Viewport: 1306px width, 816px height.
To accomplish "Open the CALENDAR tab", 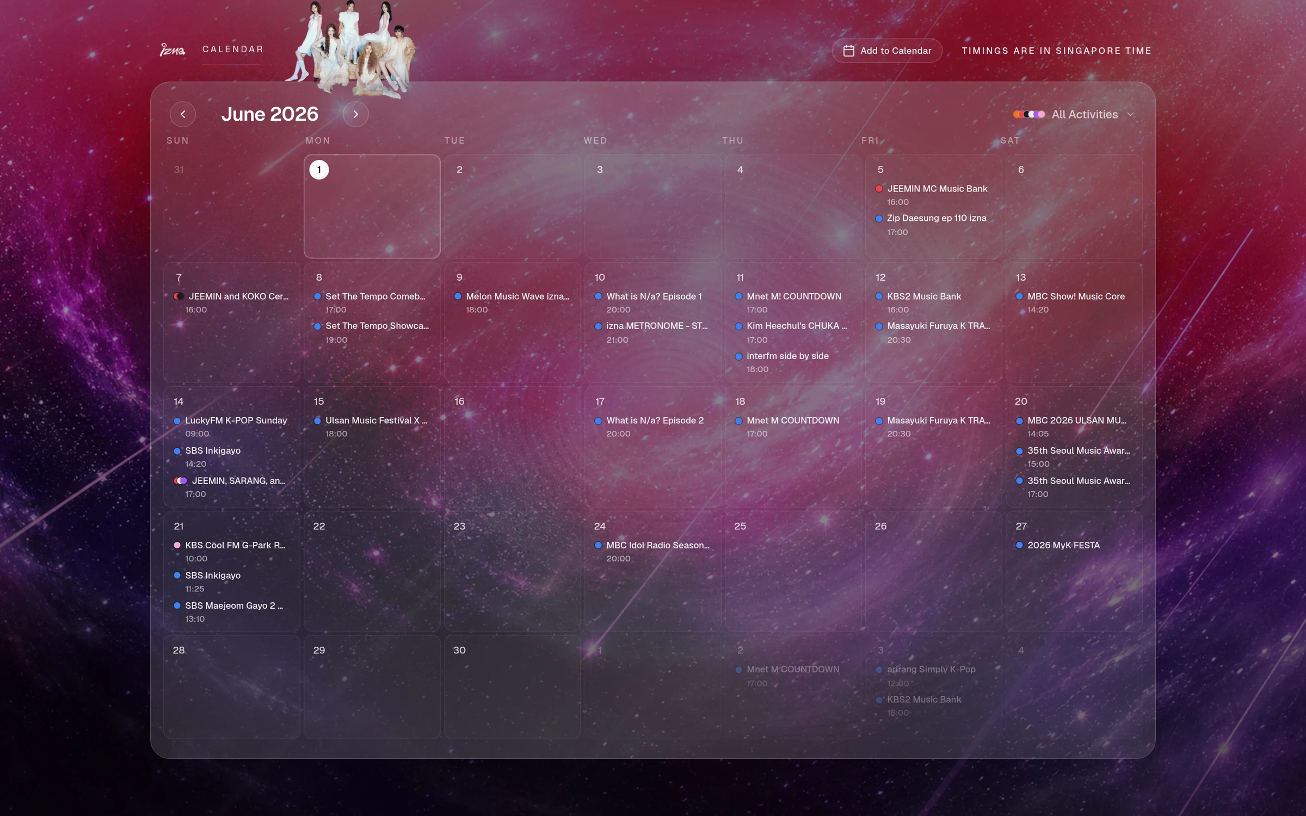I will pyautogui.click(x=233, y=49).
